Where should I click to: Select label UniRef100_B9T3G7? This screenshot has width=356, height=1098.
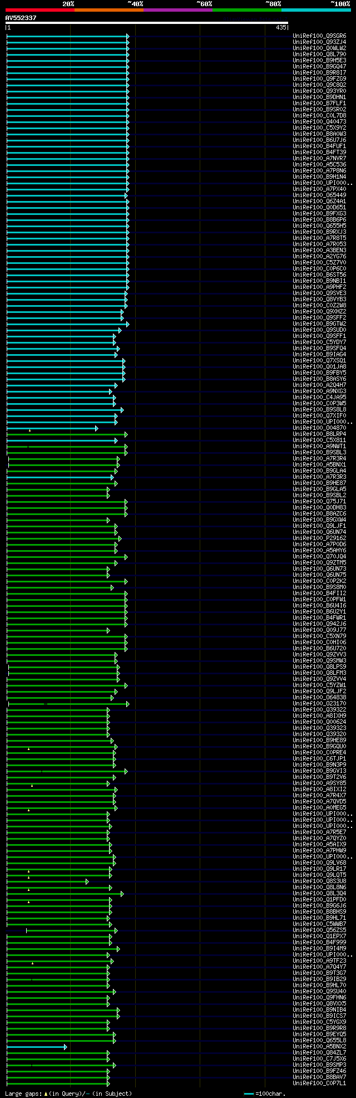319,973
